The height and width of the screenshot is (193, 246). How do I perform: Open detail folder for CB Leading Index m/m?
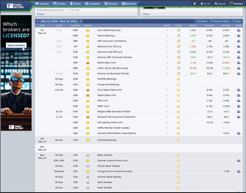(178, 122)
